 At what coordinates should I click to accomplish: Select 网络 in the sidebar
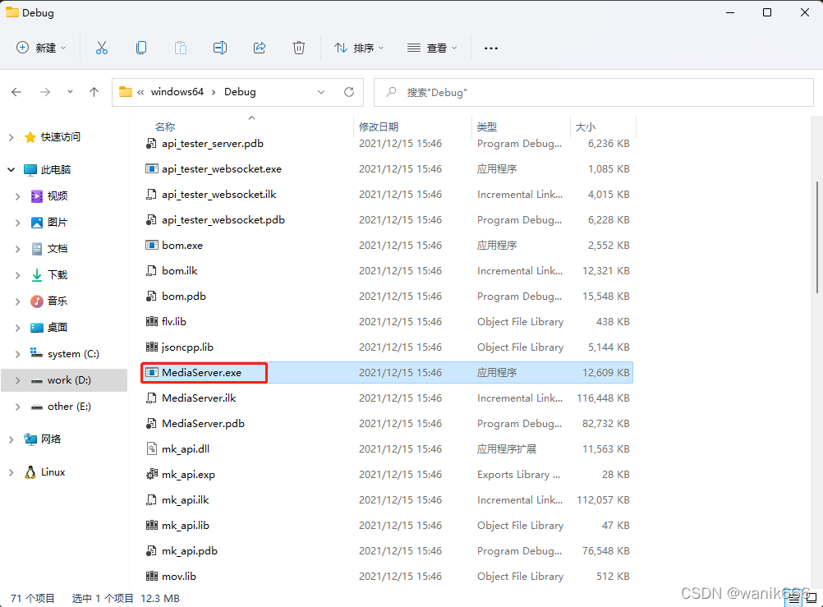tap(50, 439)
